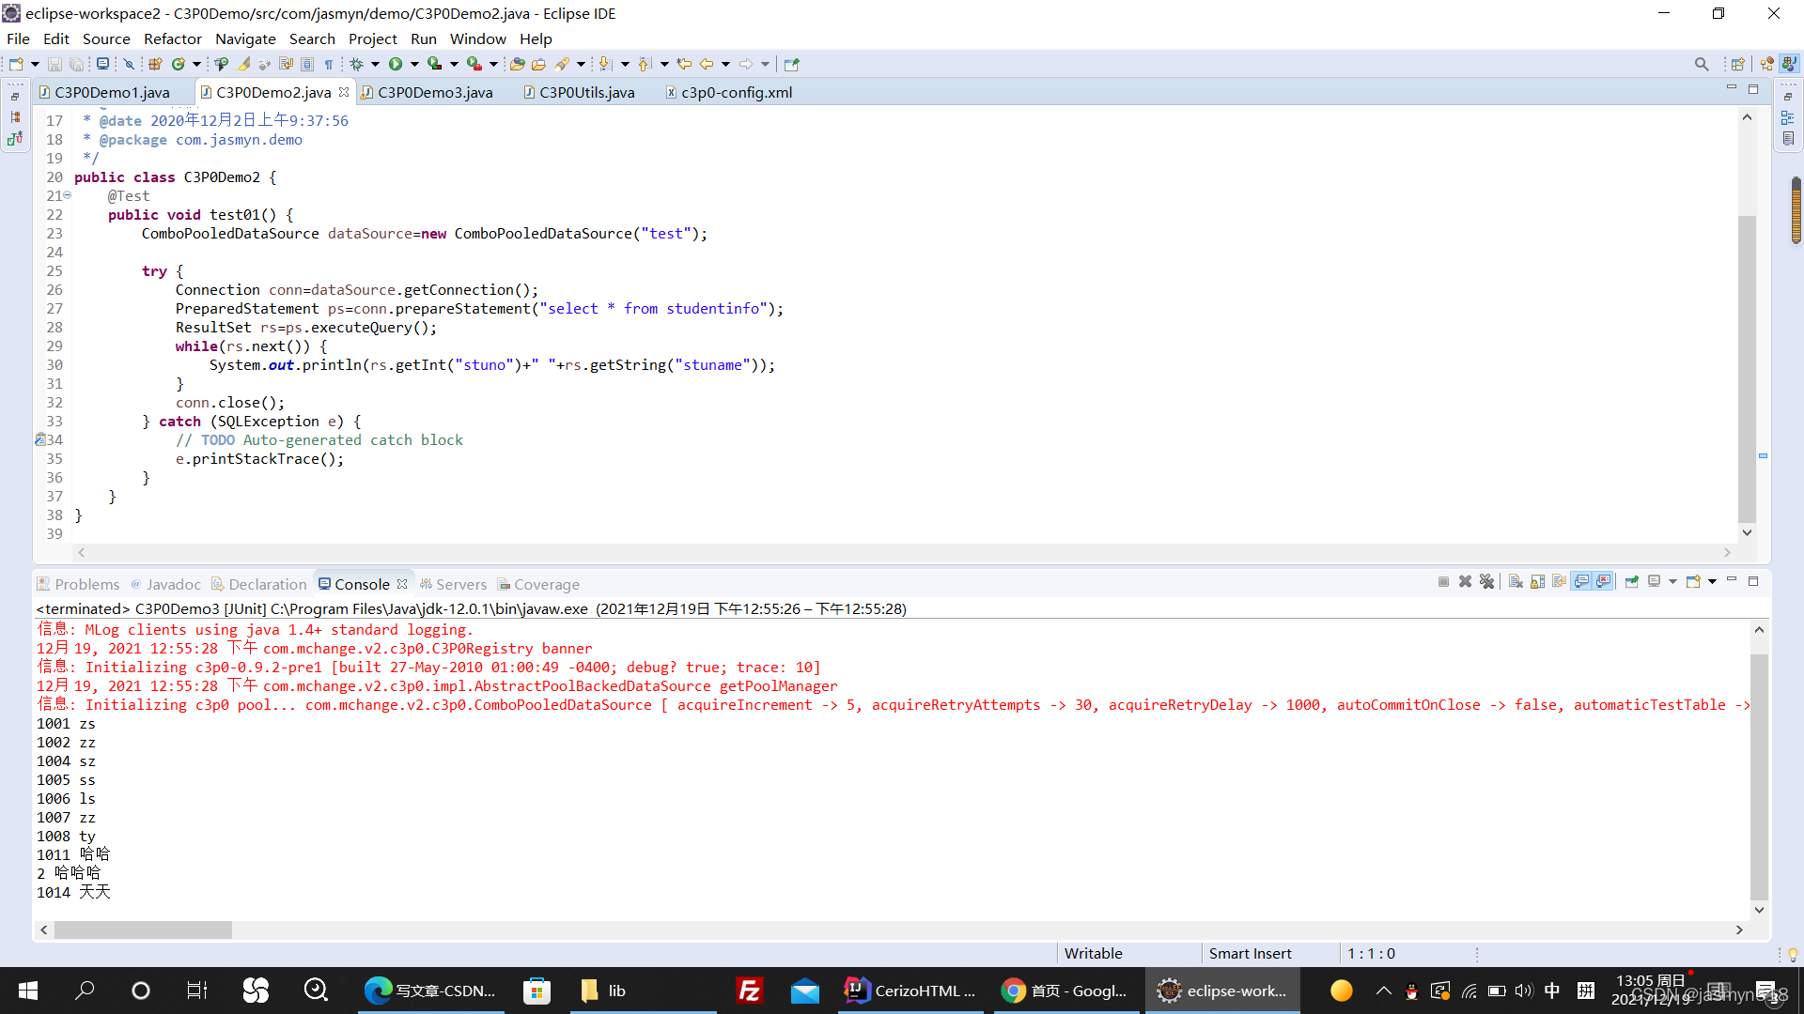Viewport: 1804px width, 1014px height.
Task: Toggle Show Console on standard out change
Action: 1581,582
